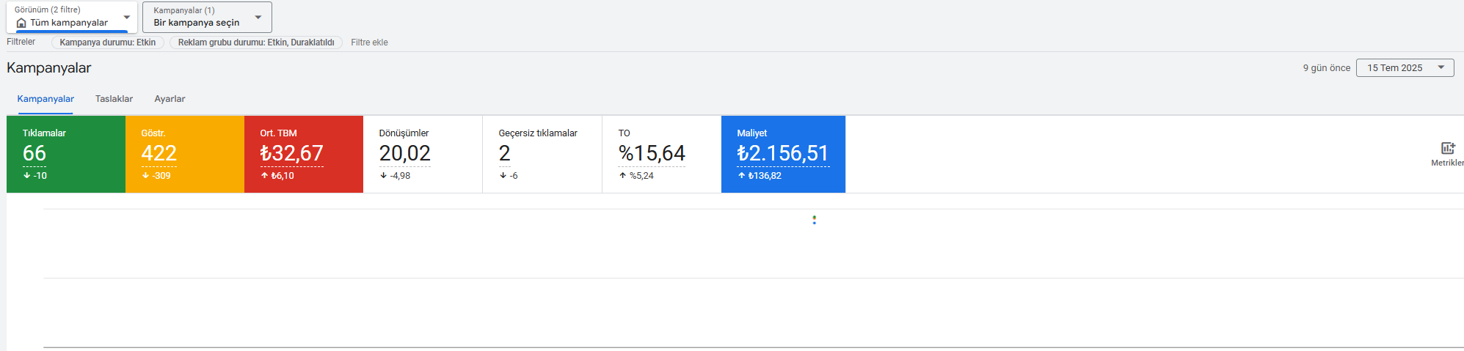The width and height of the screenshot is (1464, 351).
Task: Select the red Ort. TBM metric card
Action: (304, 154)
